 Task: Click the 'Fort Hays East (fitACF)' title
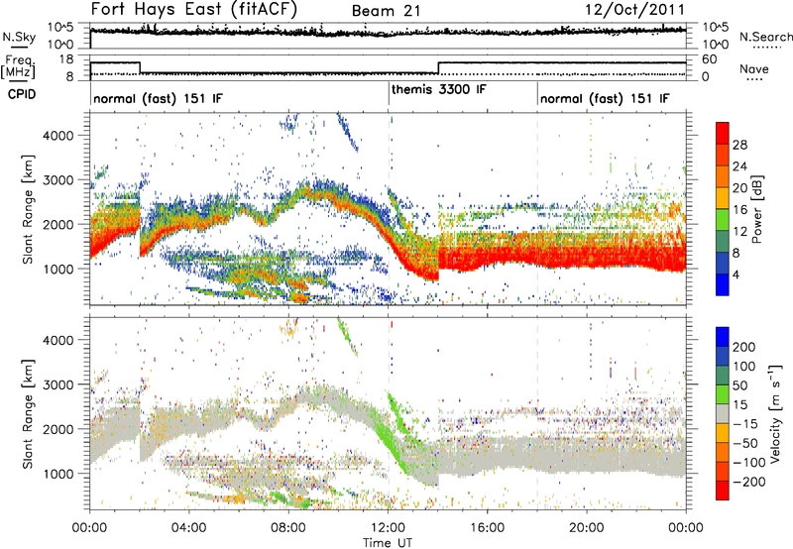click(x=193, y=9)
